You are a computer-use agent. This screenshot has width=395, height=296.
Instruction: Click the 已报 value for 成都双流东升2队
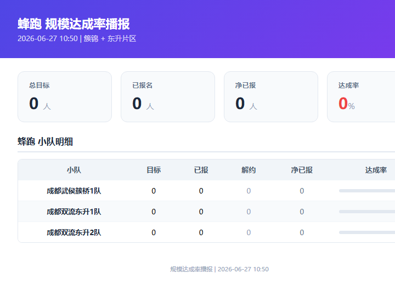[201, 232]
